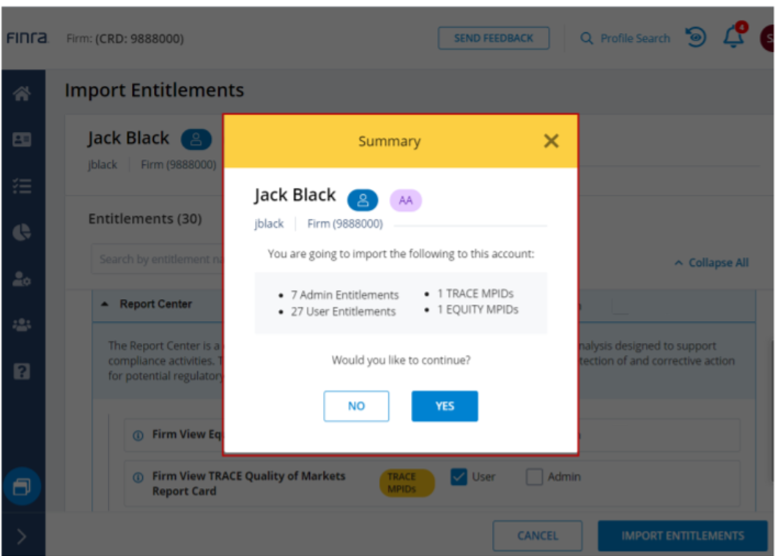The width and height of the screenshot is (775, 556).
Task: Open Profile Search in the header
Action: coord(625,38)
